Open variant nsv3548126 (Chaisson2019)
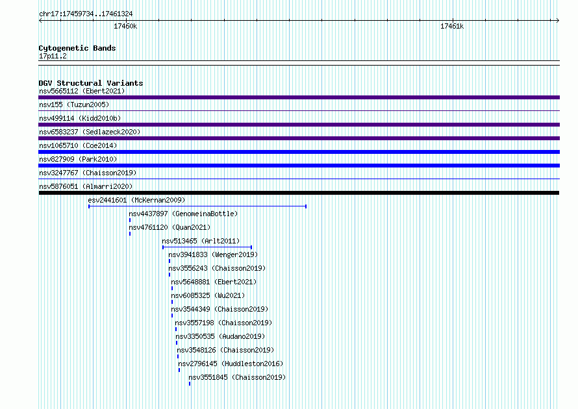This screenshot has width=578, height=409. tap(225, 350)
